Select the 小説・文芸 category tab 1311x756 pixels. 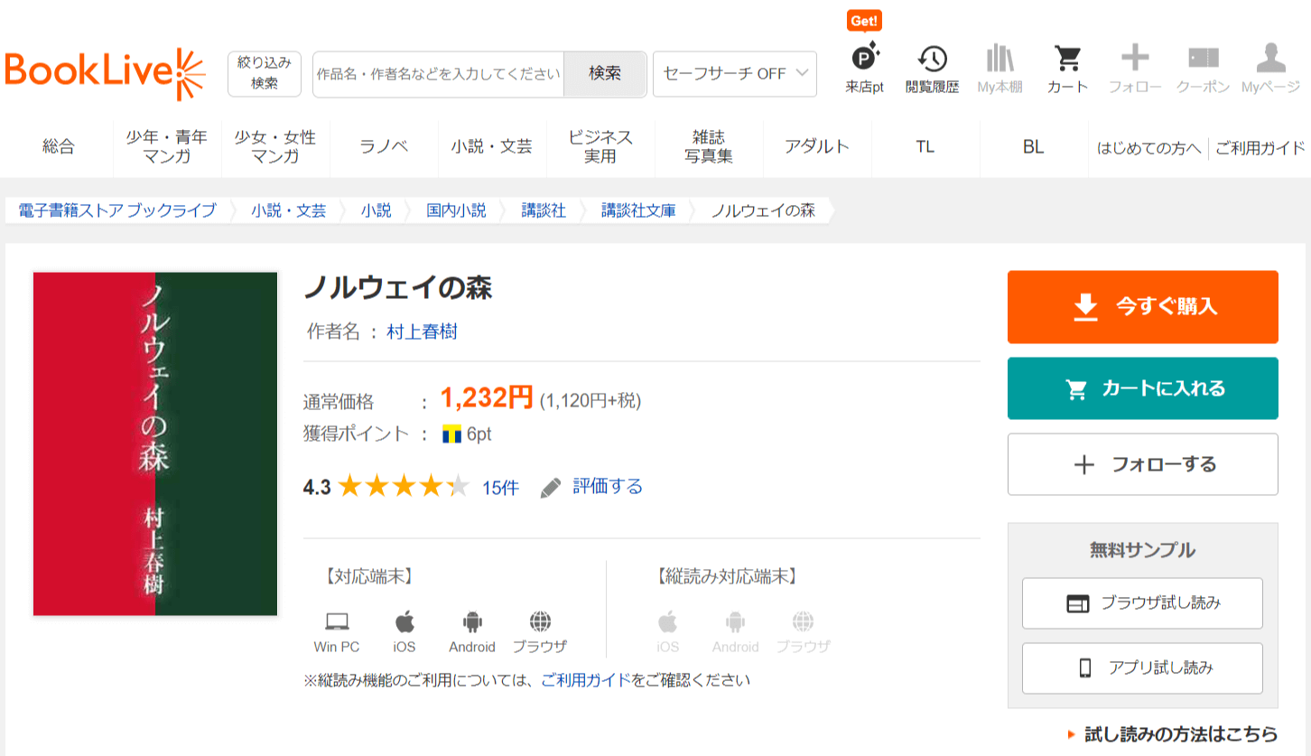(492, 146)
